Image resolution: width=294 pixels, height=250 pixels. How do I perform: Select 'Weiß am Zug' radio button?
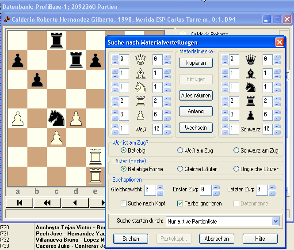coord(180,150)
